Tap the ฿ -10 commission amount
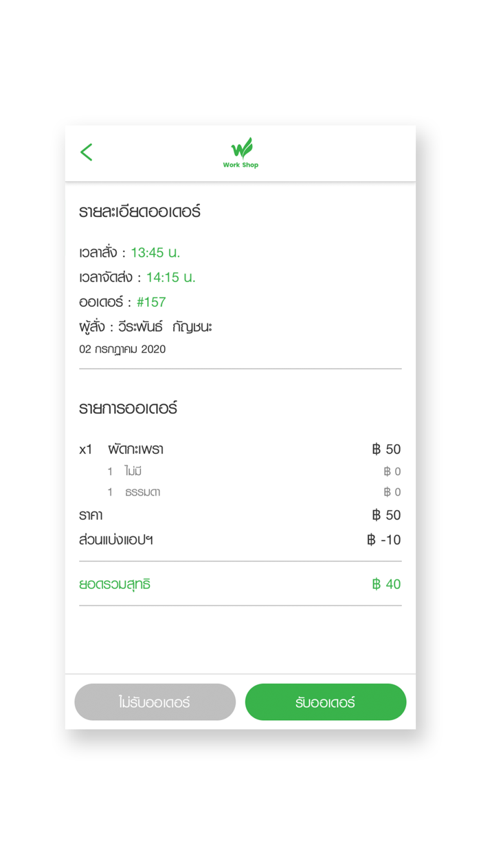The height and width of the screenshot is (854, 481). (x=384, y=540)
